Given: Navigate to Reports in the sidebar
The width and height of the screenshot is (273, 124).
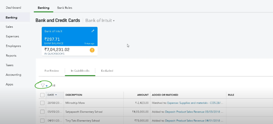Looking at the screenshot, I should click(x=11, y=55).
